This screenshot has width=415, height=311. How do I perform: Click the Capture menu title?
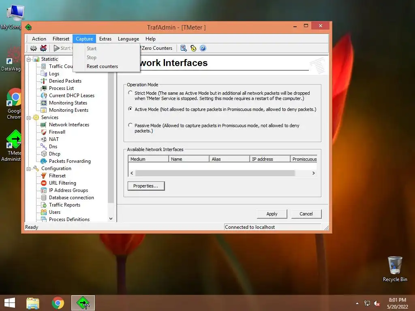84,39
